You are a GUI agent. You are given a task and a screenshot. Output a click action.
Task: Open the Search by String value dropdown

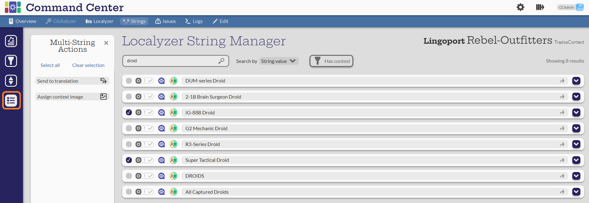tap(278, 61)
